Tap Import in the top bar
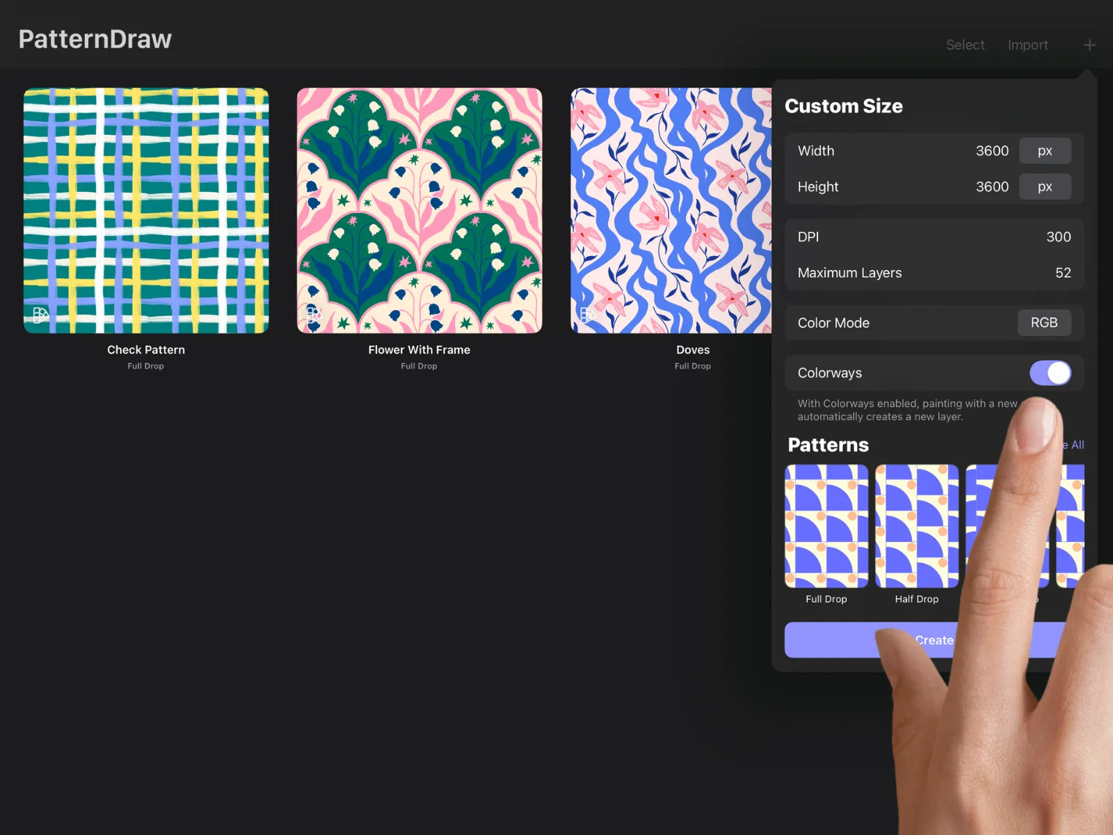 click(x=1027, y=45)
